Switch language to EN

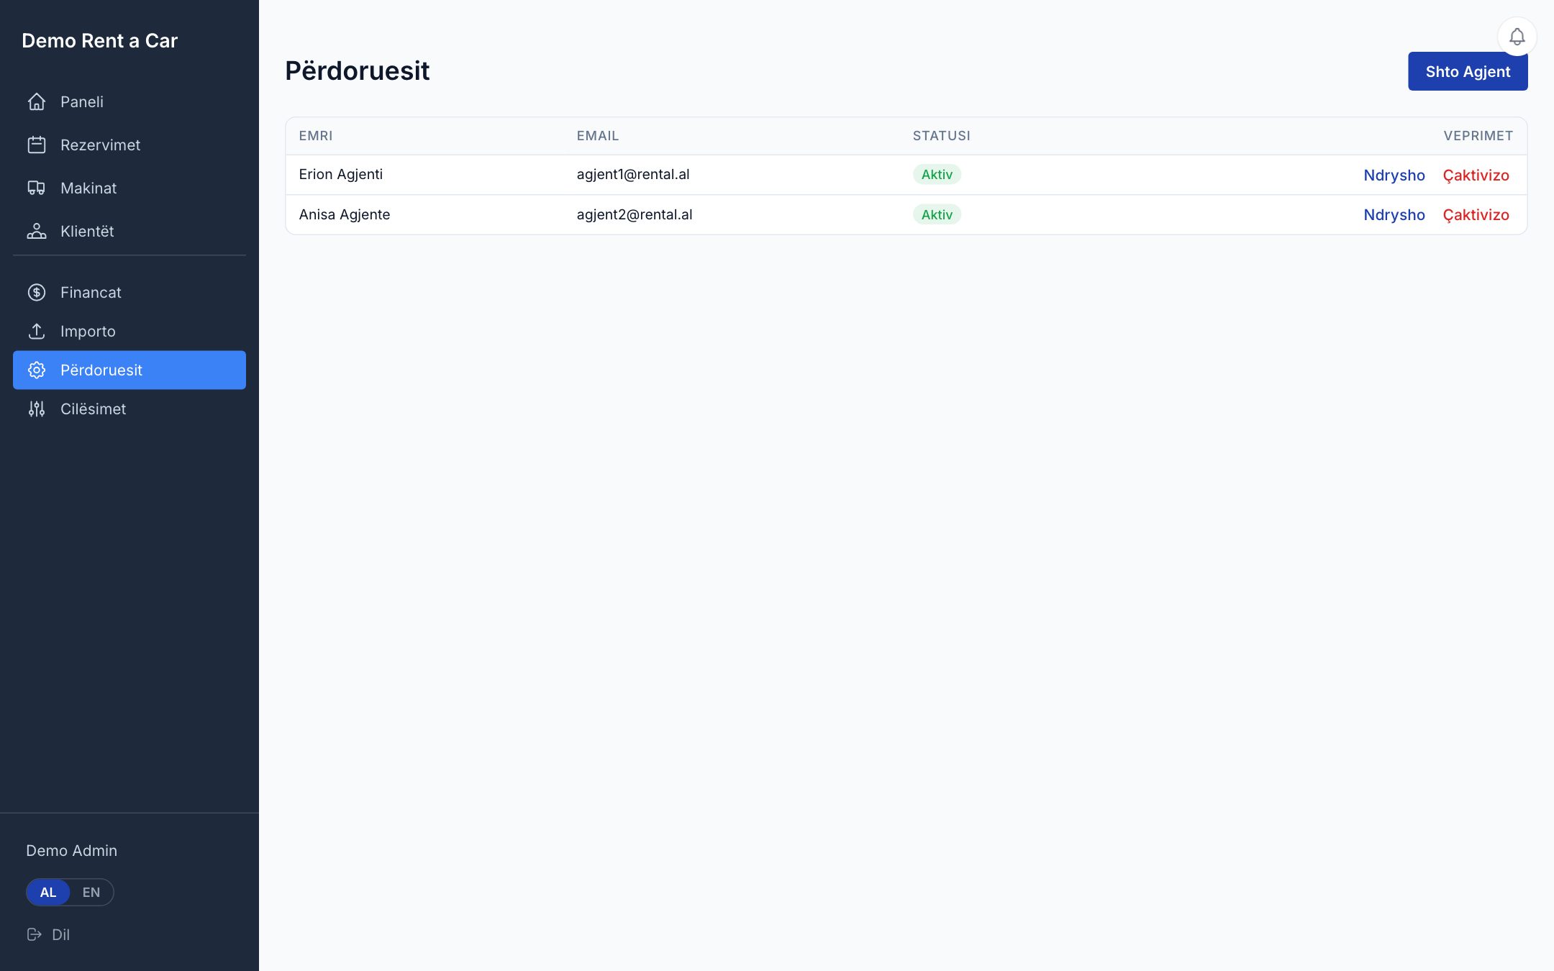(x=91, y=892)
